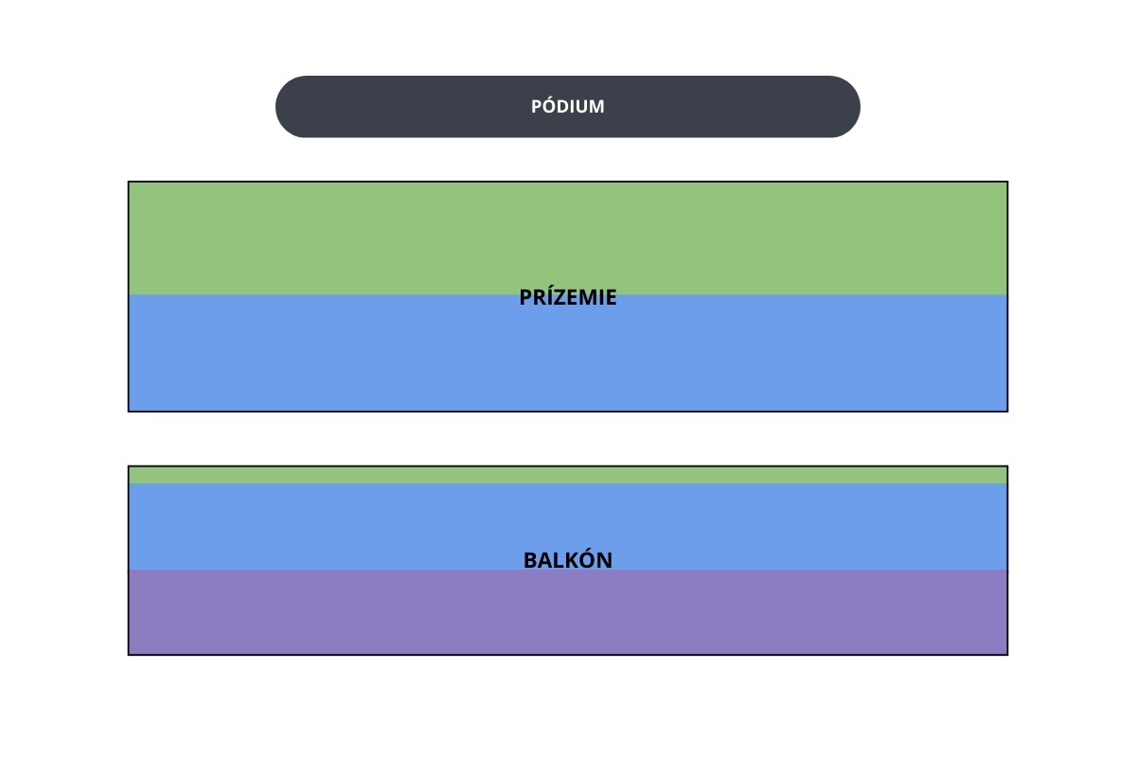The width and height of the screenshot is (1136, 757).
Task: Choose the green price zone in Prízemie
Action: [568, 238]
